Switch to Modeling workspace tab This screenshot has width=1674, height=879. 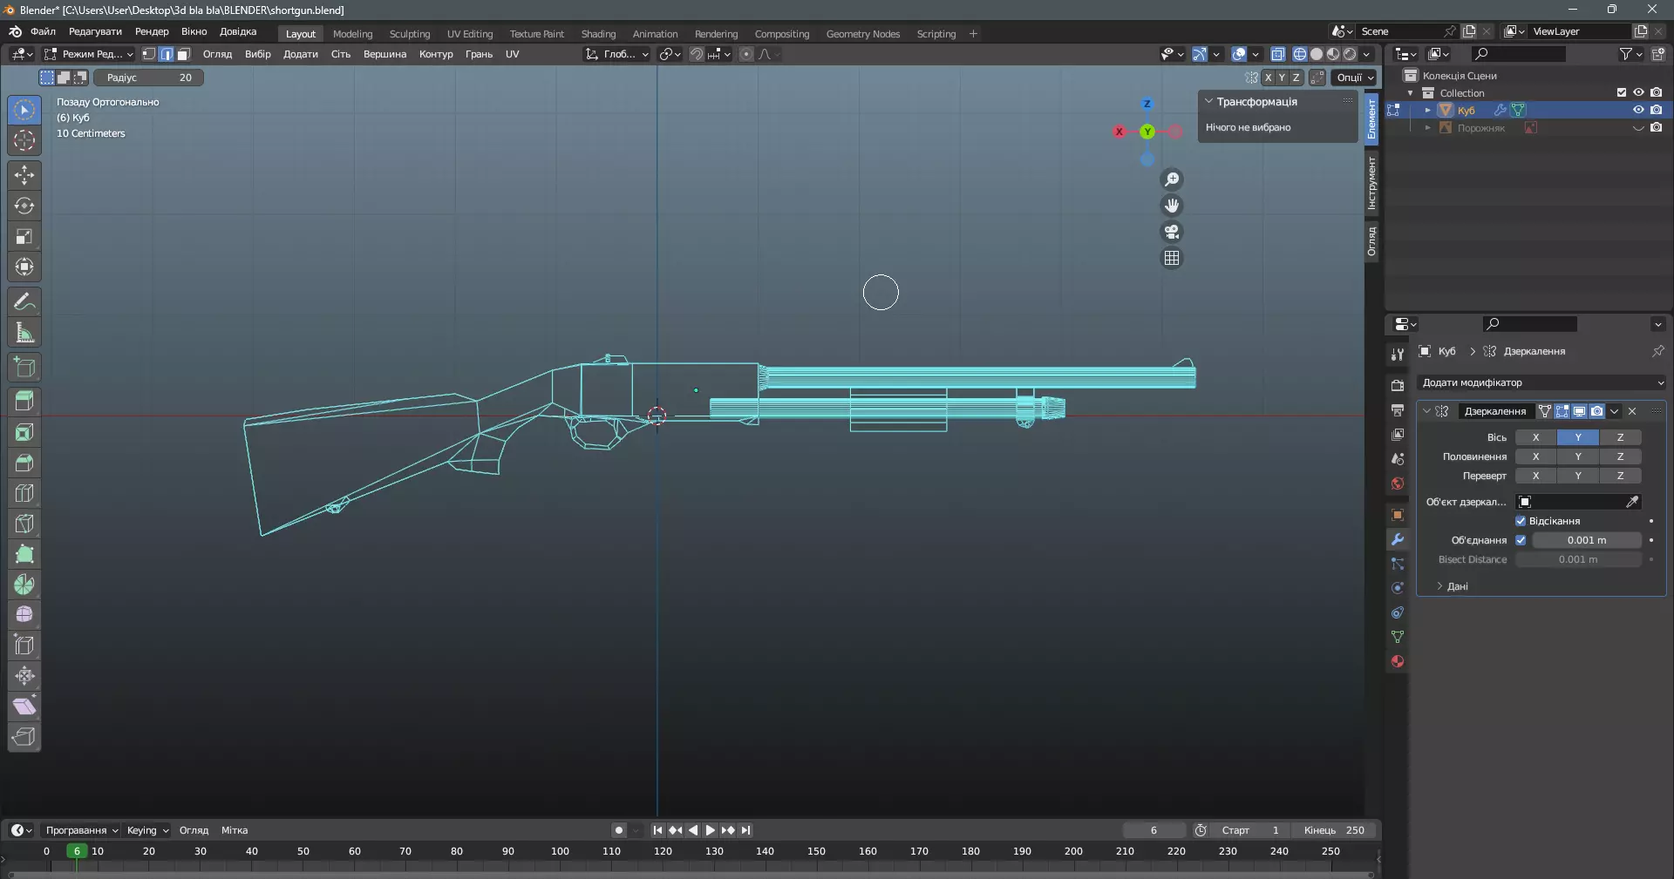[352, 34]
